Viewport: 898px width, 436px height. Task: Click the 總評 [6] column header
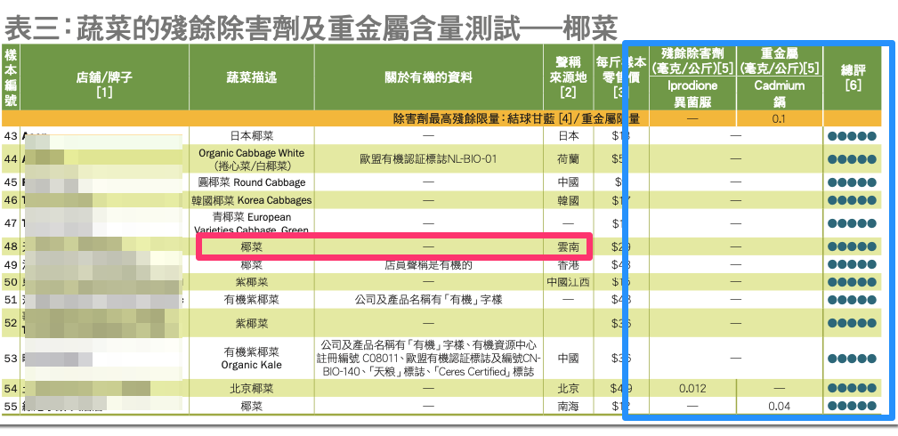(x=852, y=77)
